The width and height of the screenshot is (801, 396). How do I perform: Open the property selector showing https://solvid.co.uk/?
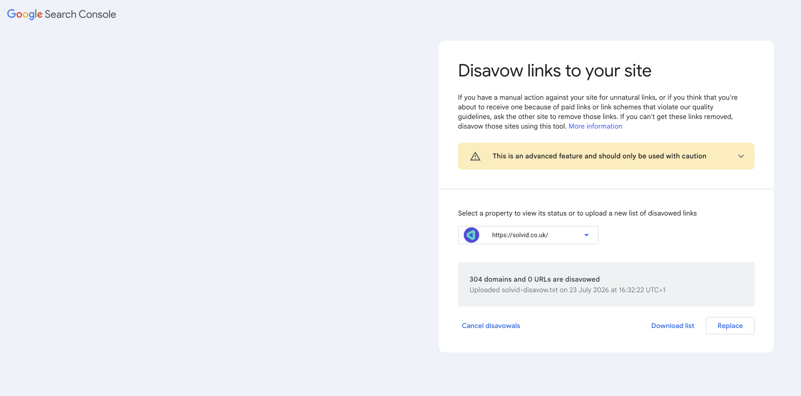pyautogui.click(x=528, y=235)
